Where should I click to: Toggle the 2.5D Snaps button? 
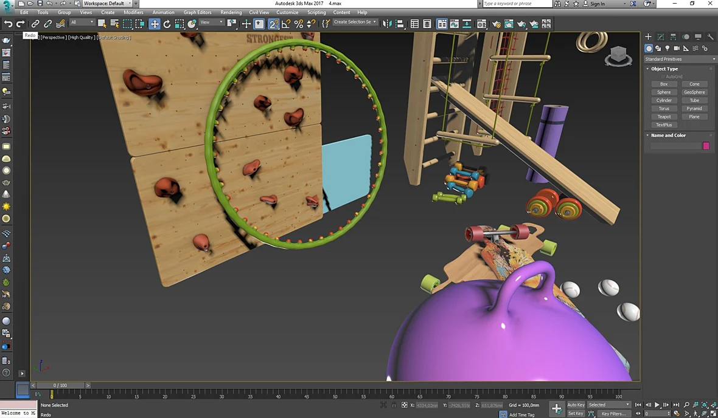click(x=273, y=24)
